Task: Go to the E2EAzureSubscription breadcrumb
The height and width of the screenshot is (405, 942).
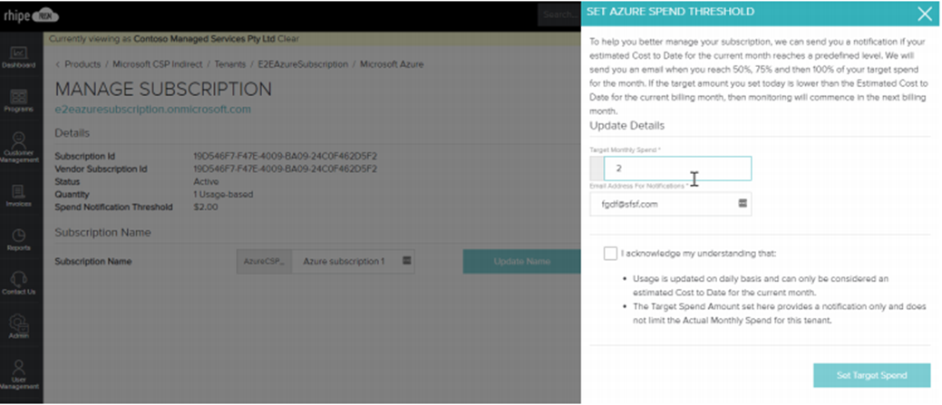Action: (303, 64)
